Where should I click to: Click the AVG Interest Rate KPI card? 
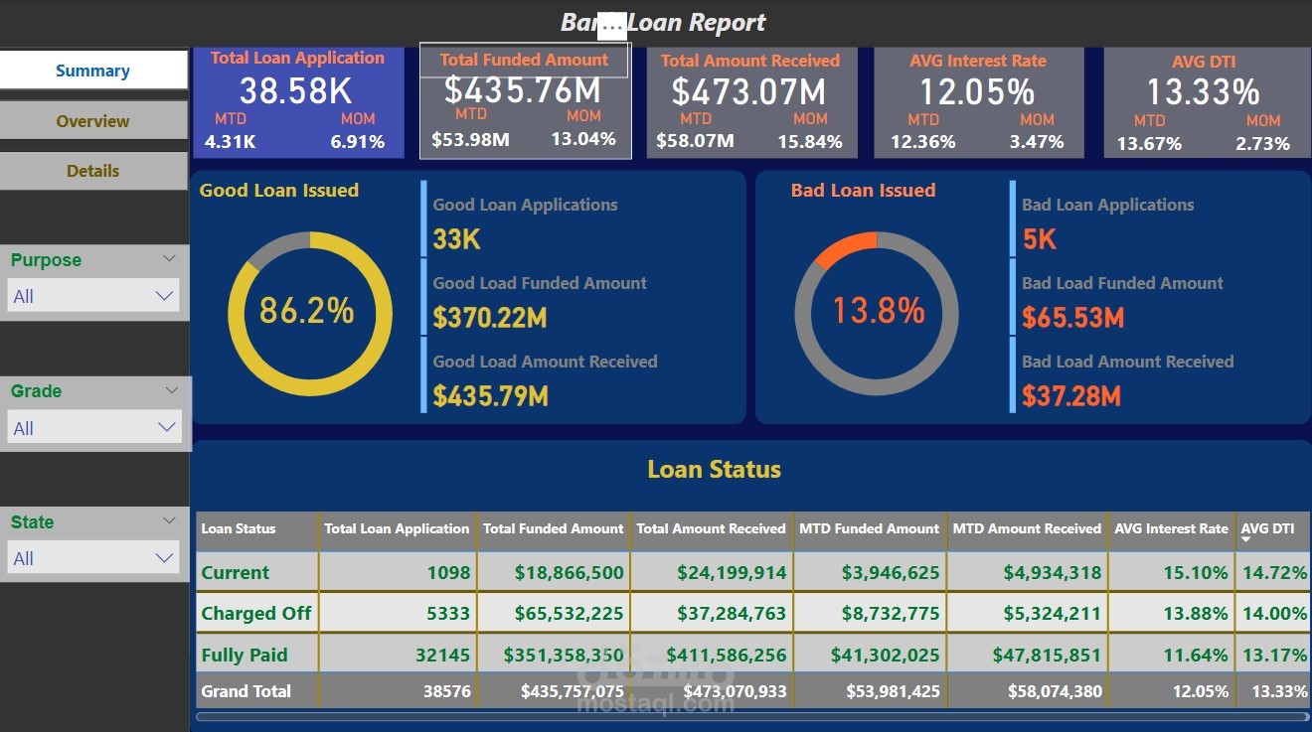point(979,102)
